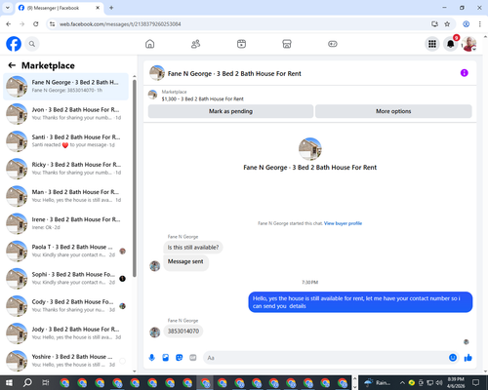Click the chat header title Fane N George
Screen dimensions: 488x390
click(234, 73)
